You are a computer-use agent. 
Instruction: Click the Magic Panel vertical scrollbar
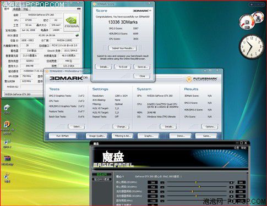[x=247, y=189]
